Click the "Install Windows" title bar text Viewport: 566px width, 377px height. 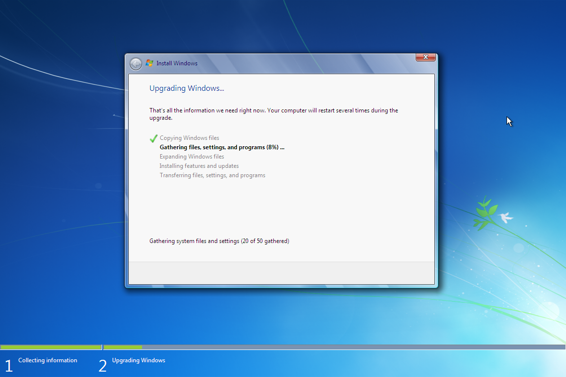(x=177, y=63)
